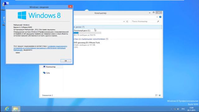Click the status bar text Элементов: 2
This screenshot has height=112, width=199.
[48, 95]
